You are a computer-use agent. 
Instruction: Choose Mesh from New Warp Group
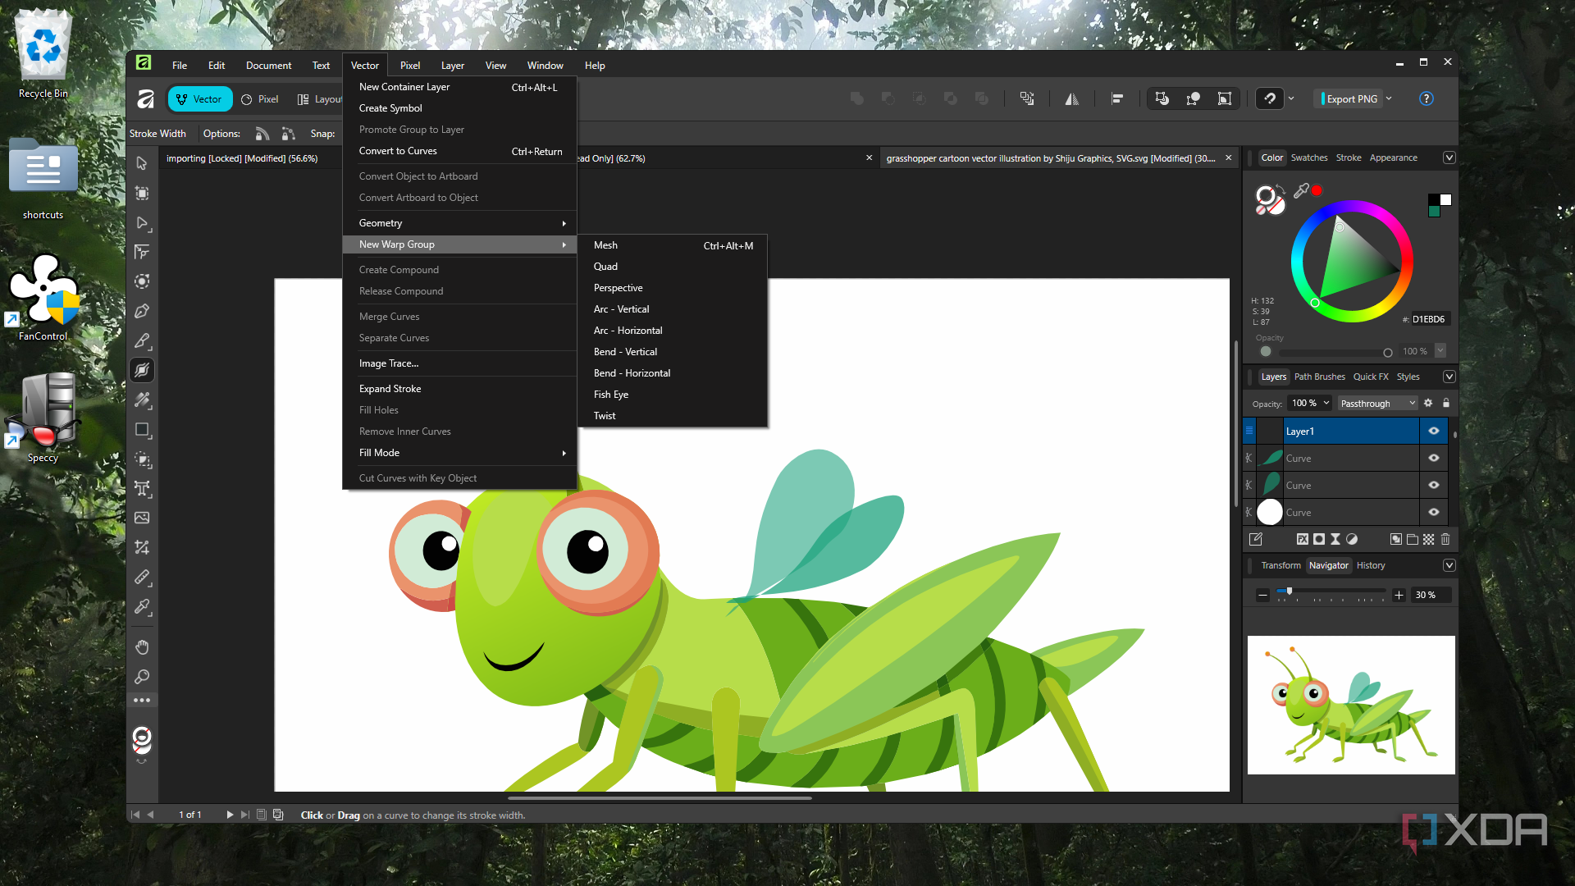click(x=673, y=245)
